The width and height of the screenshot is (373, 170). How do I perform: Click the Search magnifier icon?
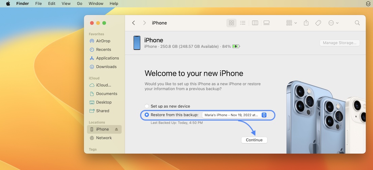(357, 23)
